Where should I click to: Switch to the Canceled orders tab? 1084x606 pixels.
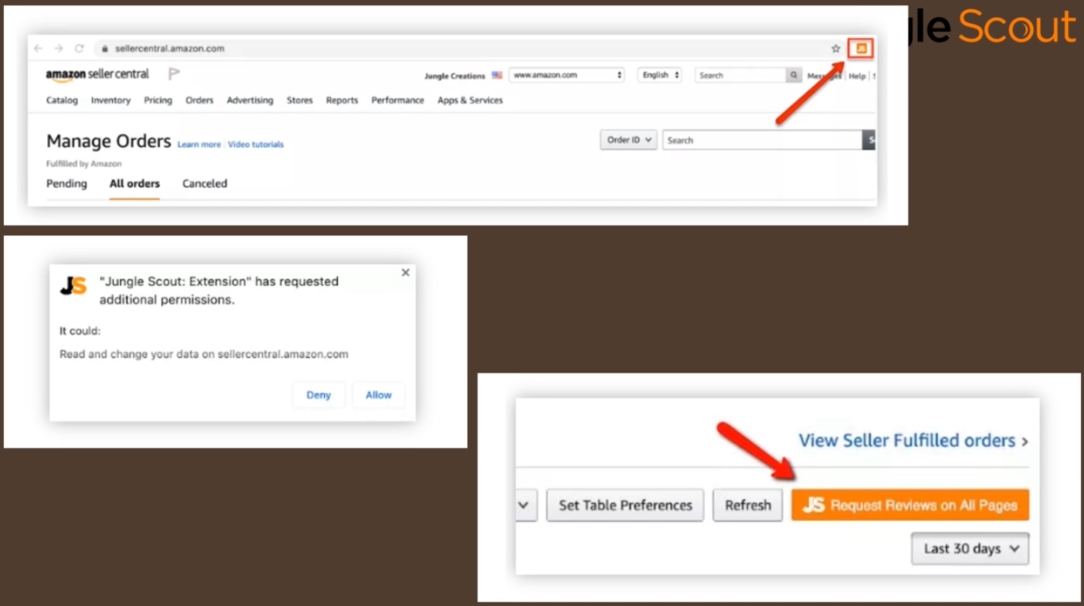tap(205, 183)
